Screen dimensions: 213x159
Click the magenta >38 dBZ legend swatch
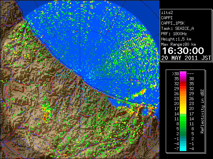[x=183, y=74]
